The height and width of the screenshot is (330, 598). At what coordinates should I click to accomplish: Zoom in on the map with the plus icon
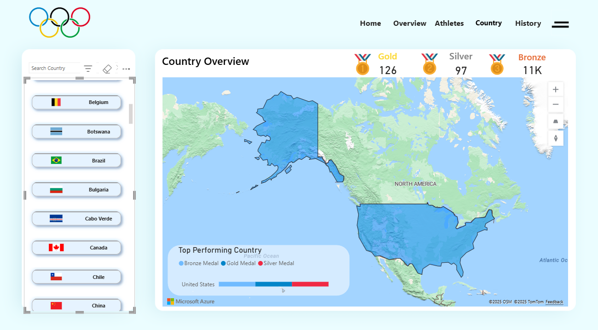[556, 89]
